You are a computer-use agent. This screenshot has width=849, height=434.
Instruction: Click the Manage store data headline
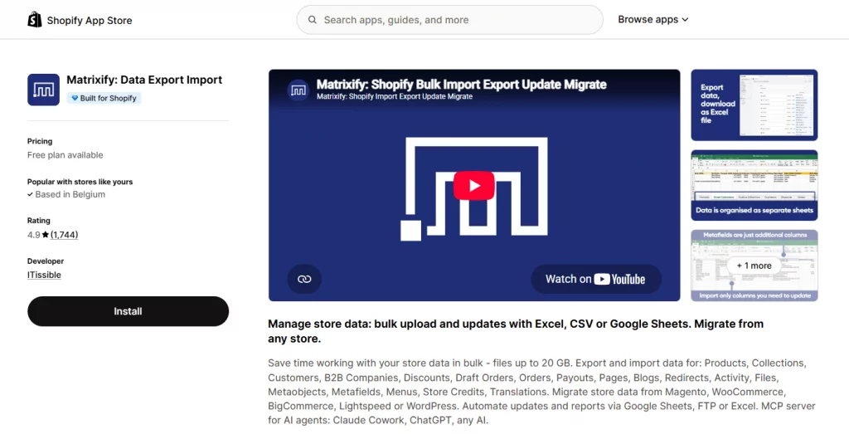pyautogui.click(x=516, y=331)
